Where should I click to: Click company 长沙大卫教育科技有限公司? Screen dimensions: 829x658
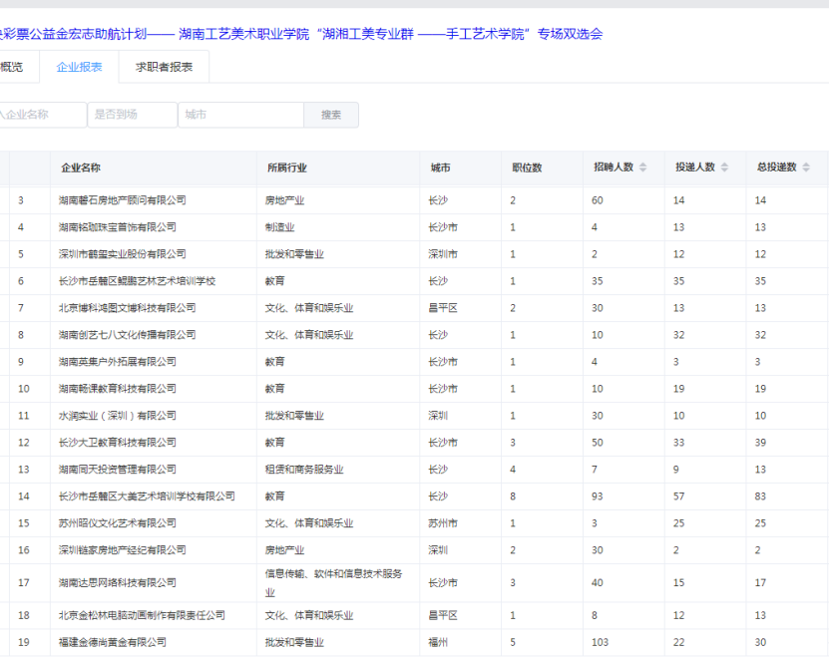coord(117,442)
